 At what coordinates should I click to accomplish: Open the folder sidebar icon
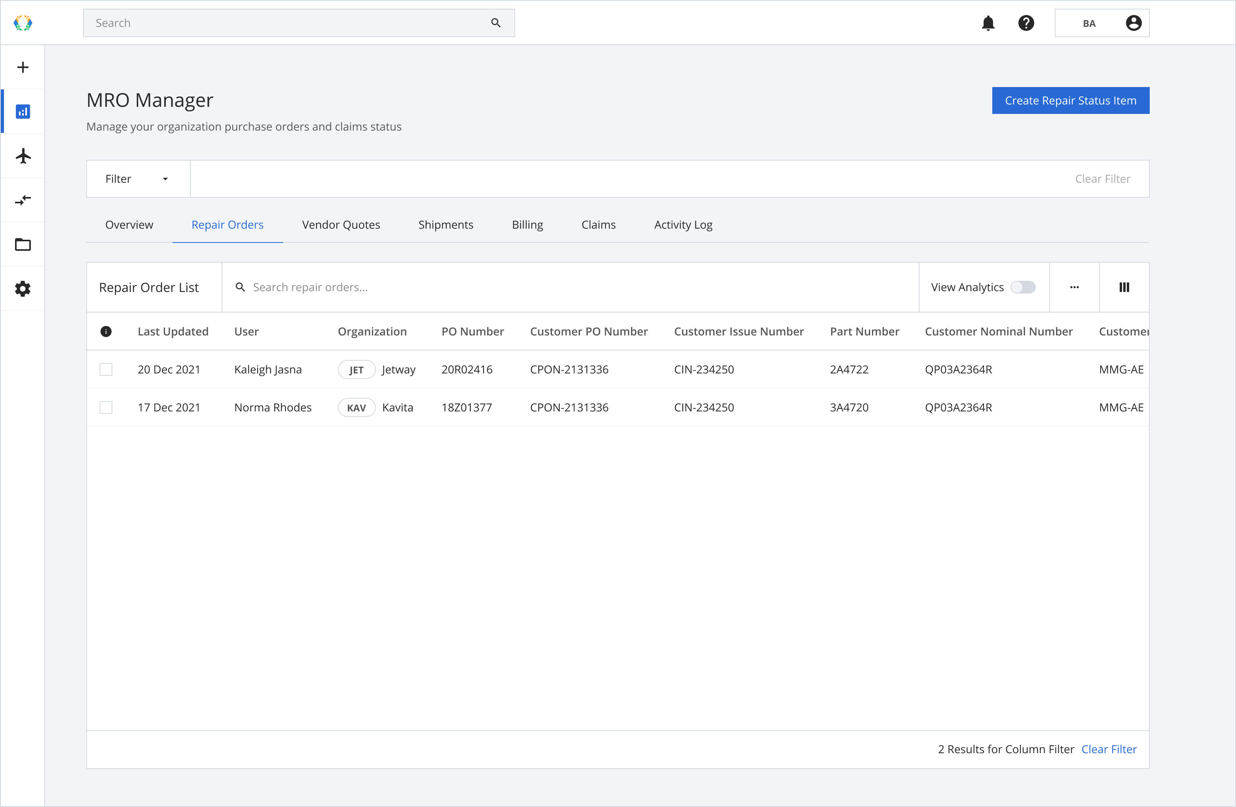pos(23,244)
